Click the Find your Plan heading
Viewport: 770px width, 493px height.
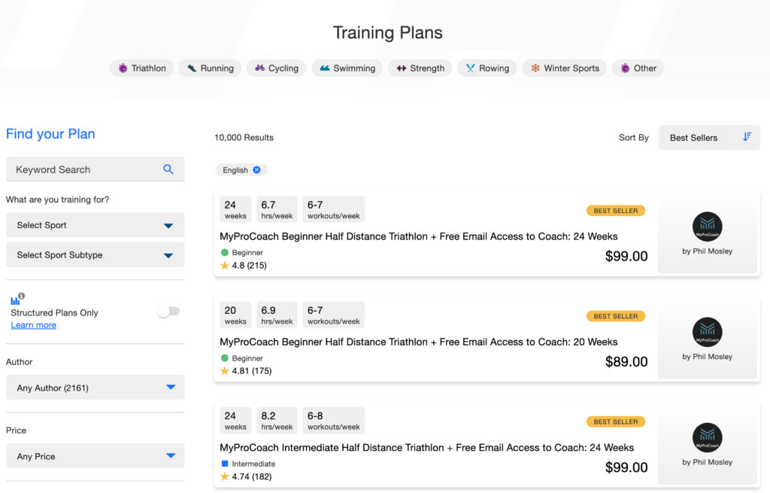[x=50, y=134]
